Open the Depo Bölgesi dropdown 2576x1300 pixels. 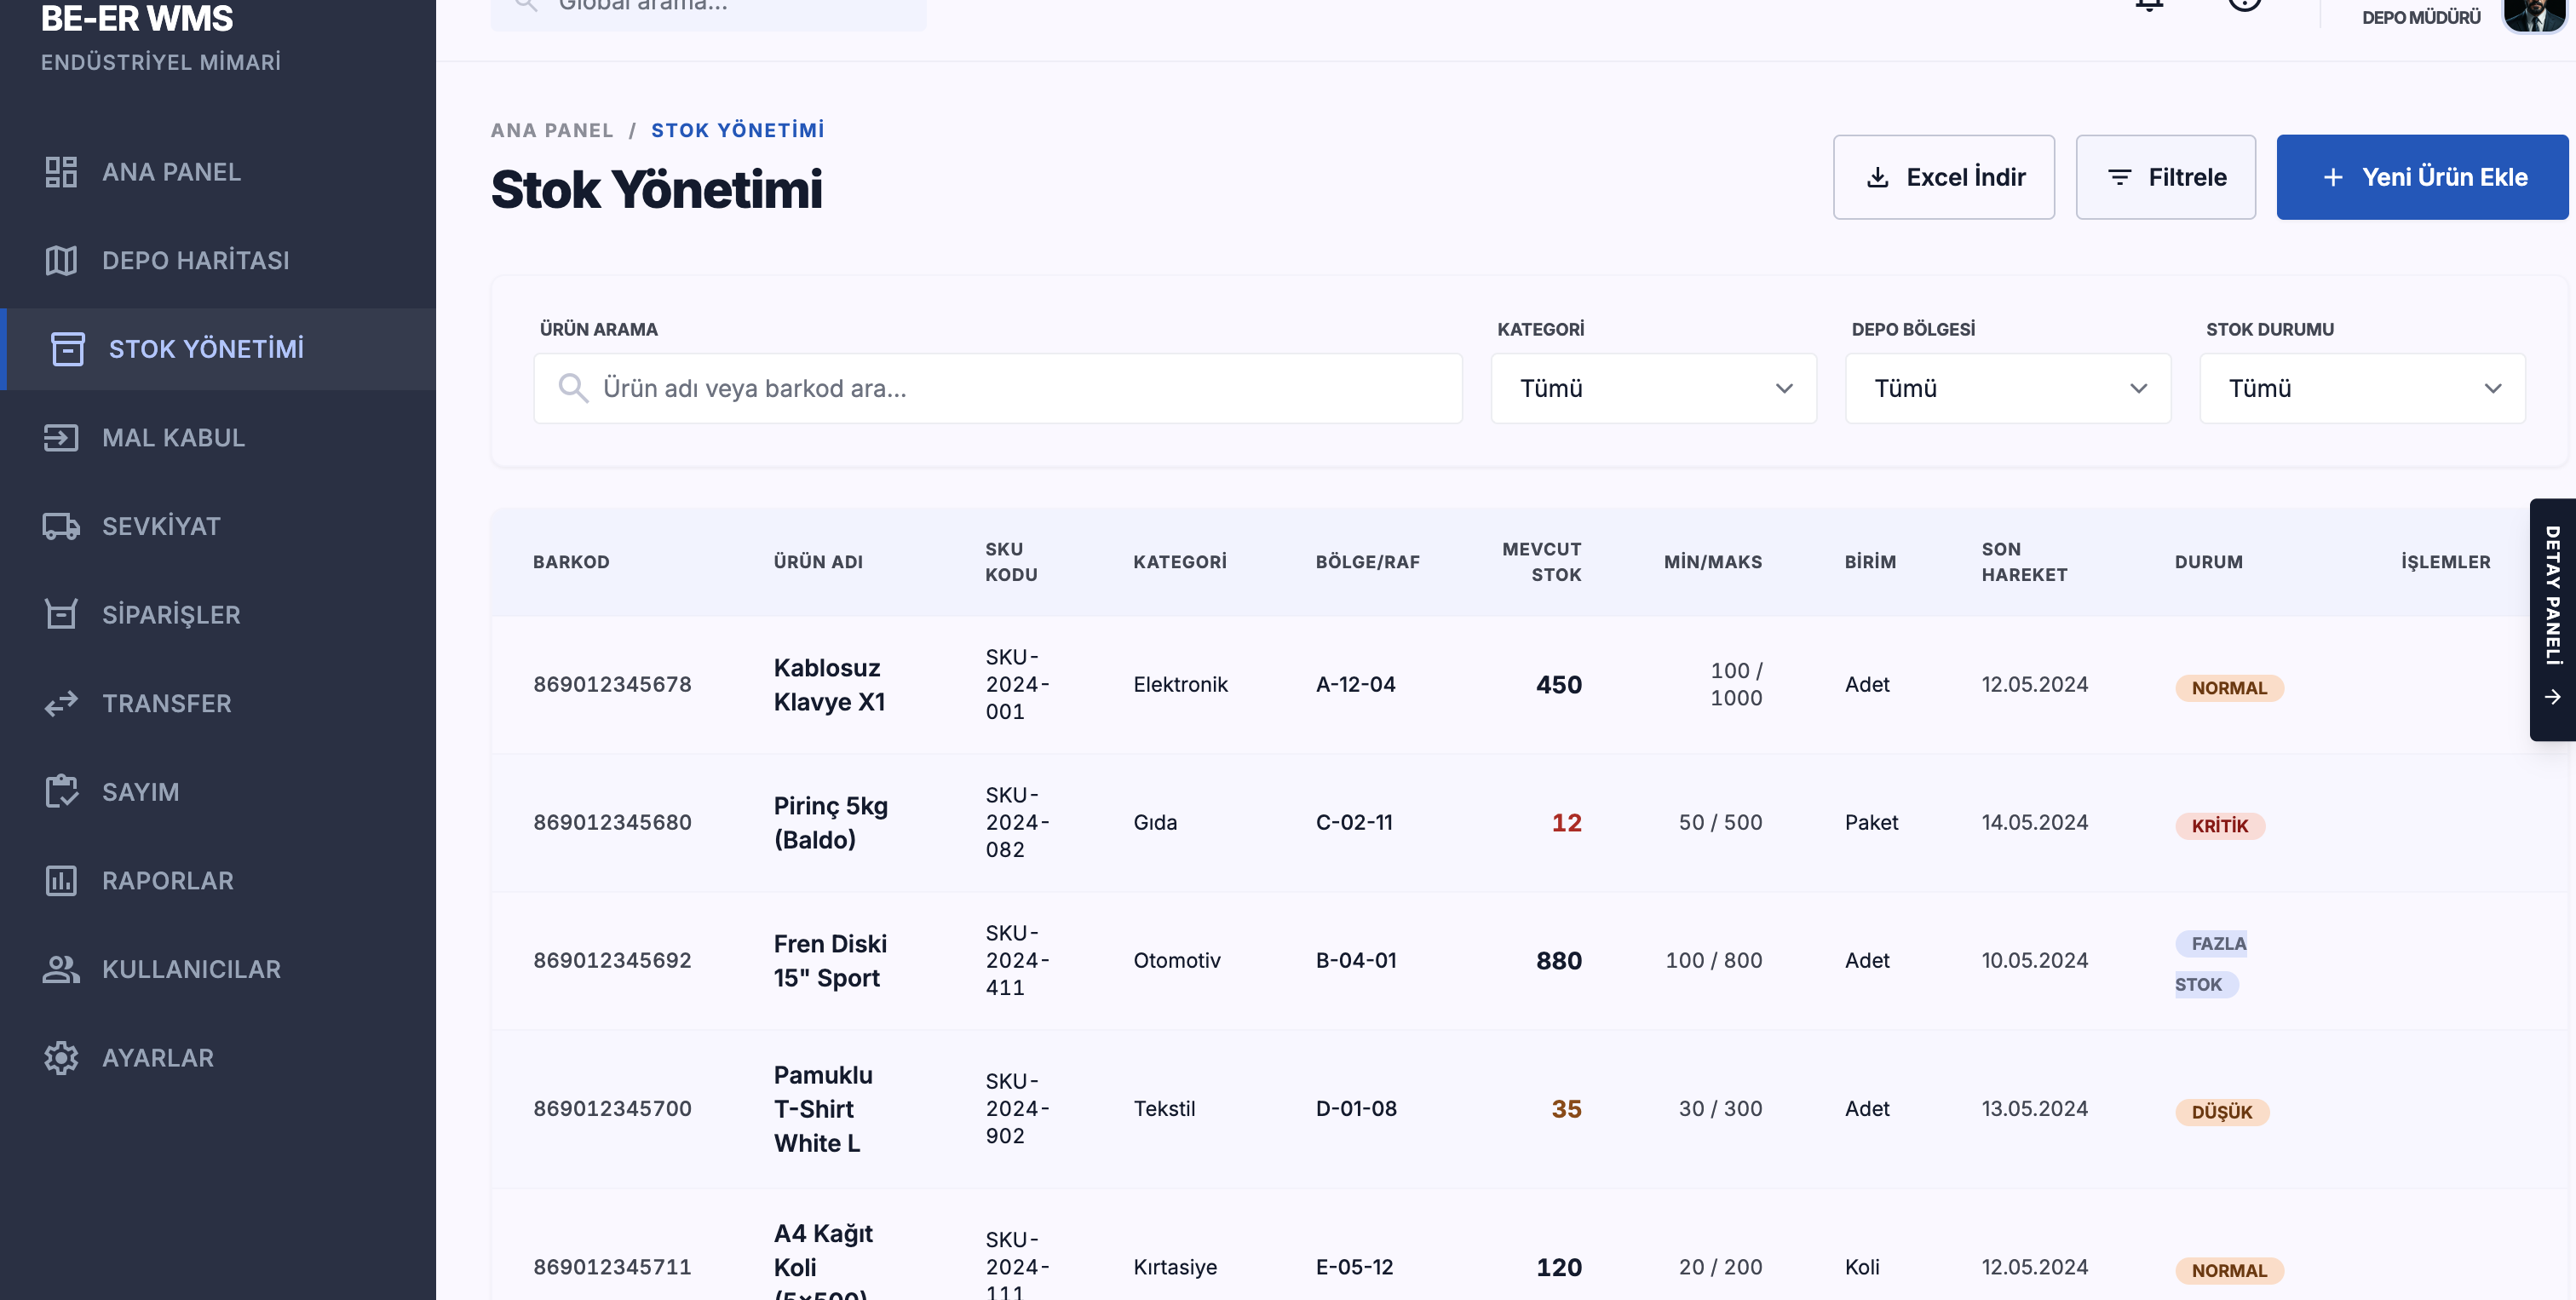[x=2008, y=388]
